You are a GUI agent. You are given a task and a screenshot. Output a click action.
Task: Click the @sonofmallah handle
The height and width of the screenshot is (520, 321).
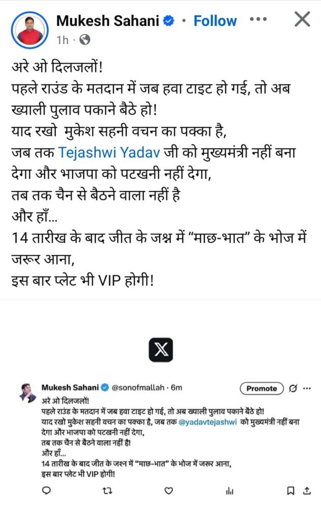click(x=138, y=387)
